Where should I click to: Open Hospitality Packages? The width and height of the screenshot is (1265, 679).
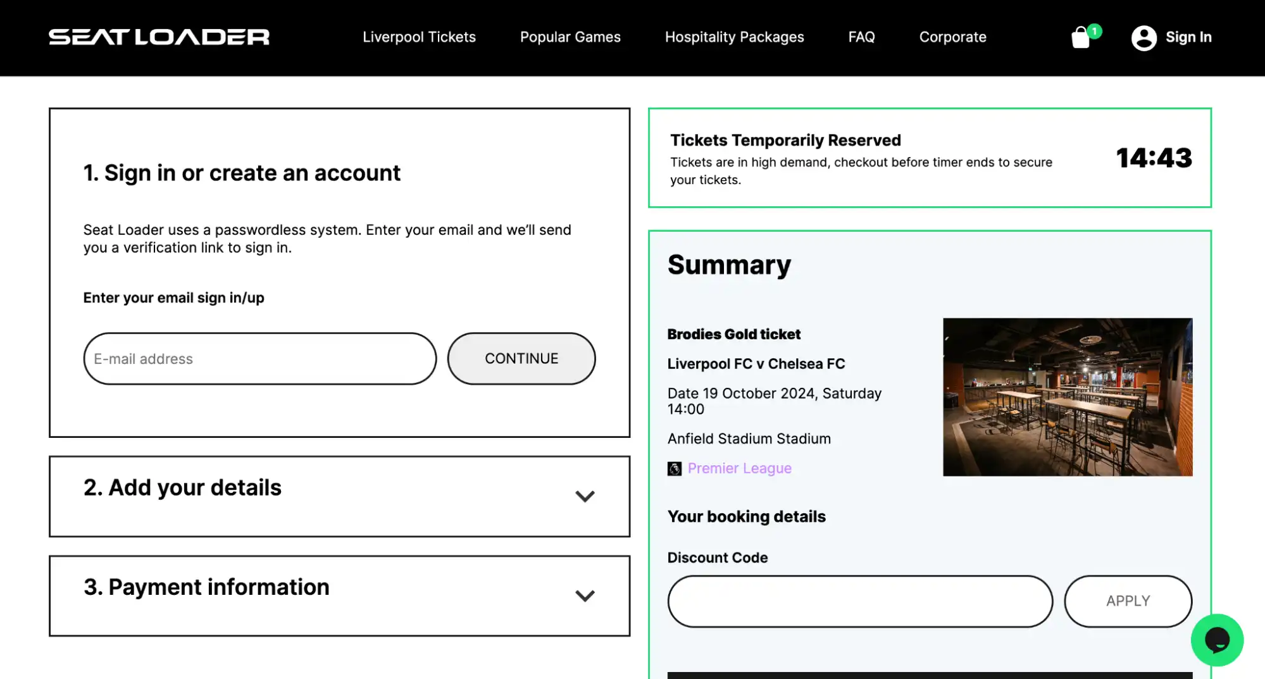pos(734,37)
